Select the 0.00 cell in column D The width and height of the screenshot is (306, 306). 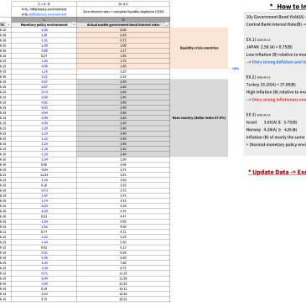coord(123,30)
